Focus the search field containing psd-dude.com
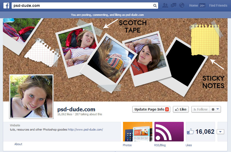Screen dimensions: 231x152 82,6
